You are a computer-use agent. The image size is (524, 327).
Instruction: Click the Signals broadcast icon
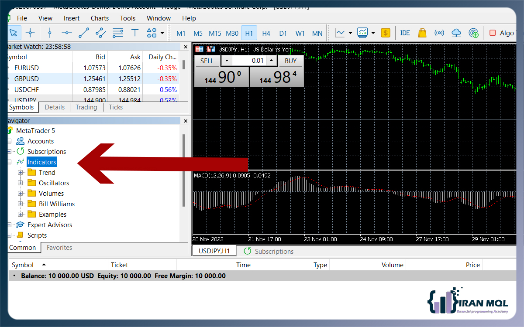(439, 33)
